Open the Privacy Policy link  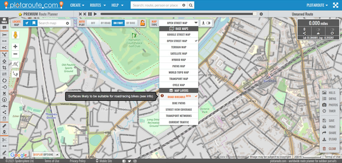click(x=77, y=161)
